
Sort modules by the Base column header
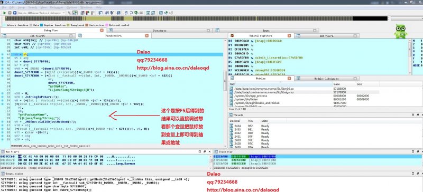point(345,84)
